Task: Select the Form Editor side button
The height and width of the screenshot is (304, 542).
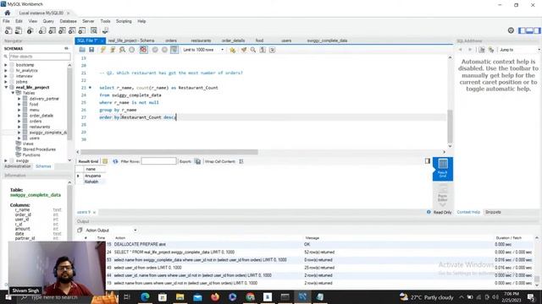Action: [x=443, y=195]
